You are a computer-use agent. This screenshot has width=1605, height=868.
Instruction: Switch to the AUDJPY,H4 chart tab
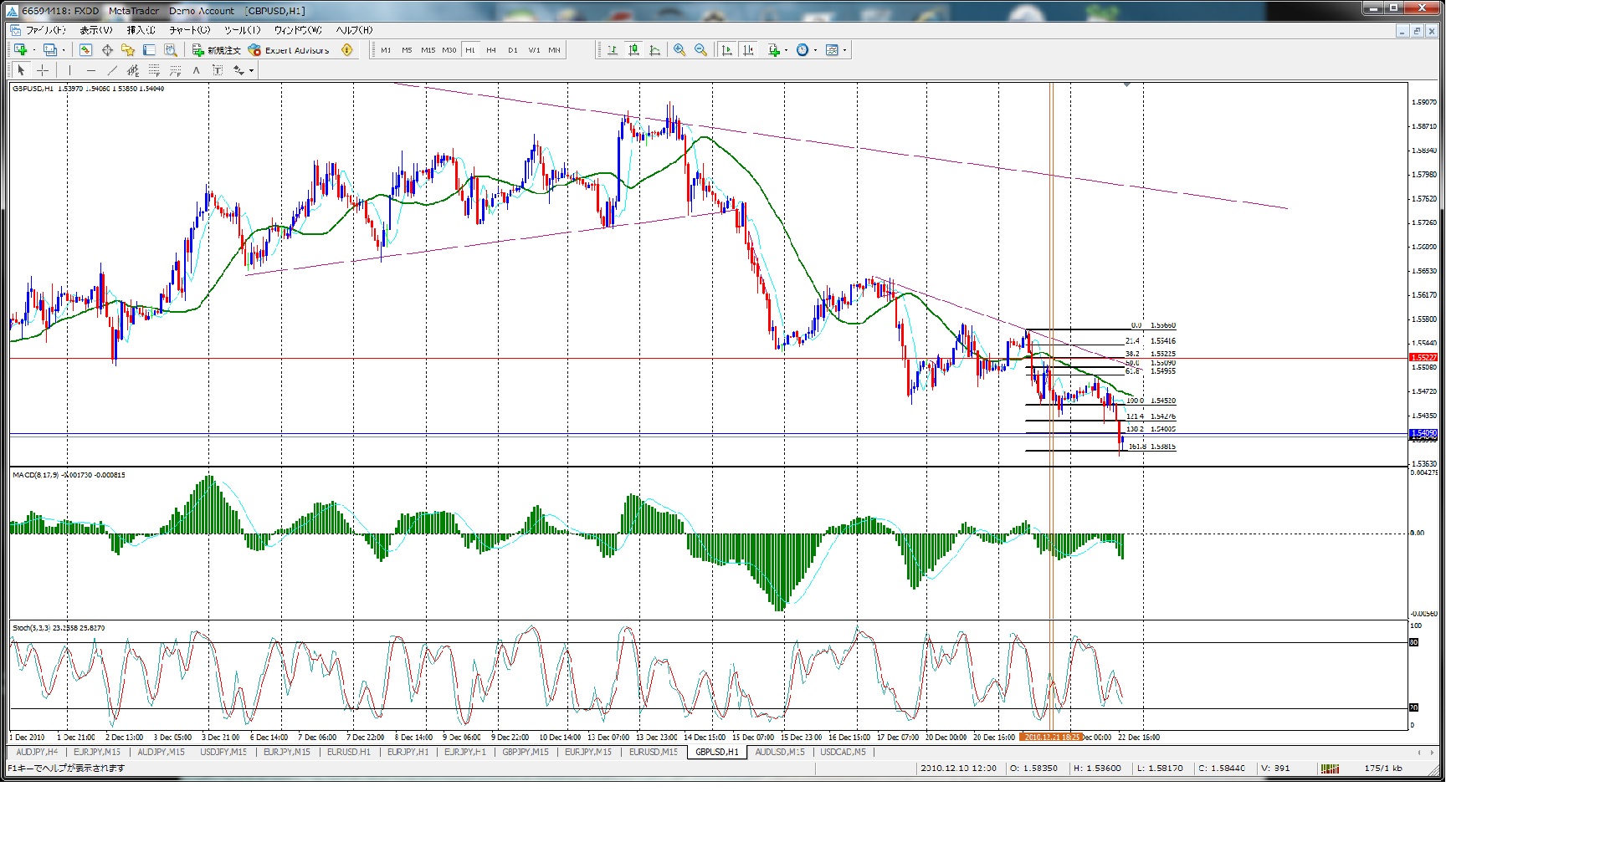[x=38, y=752]
